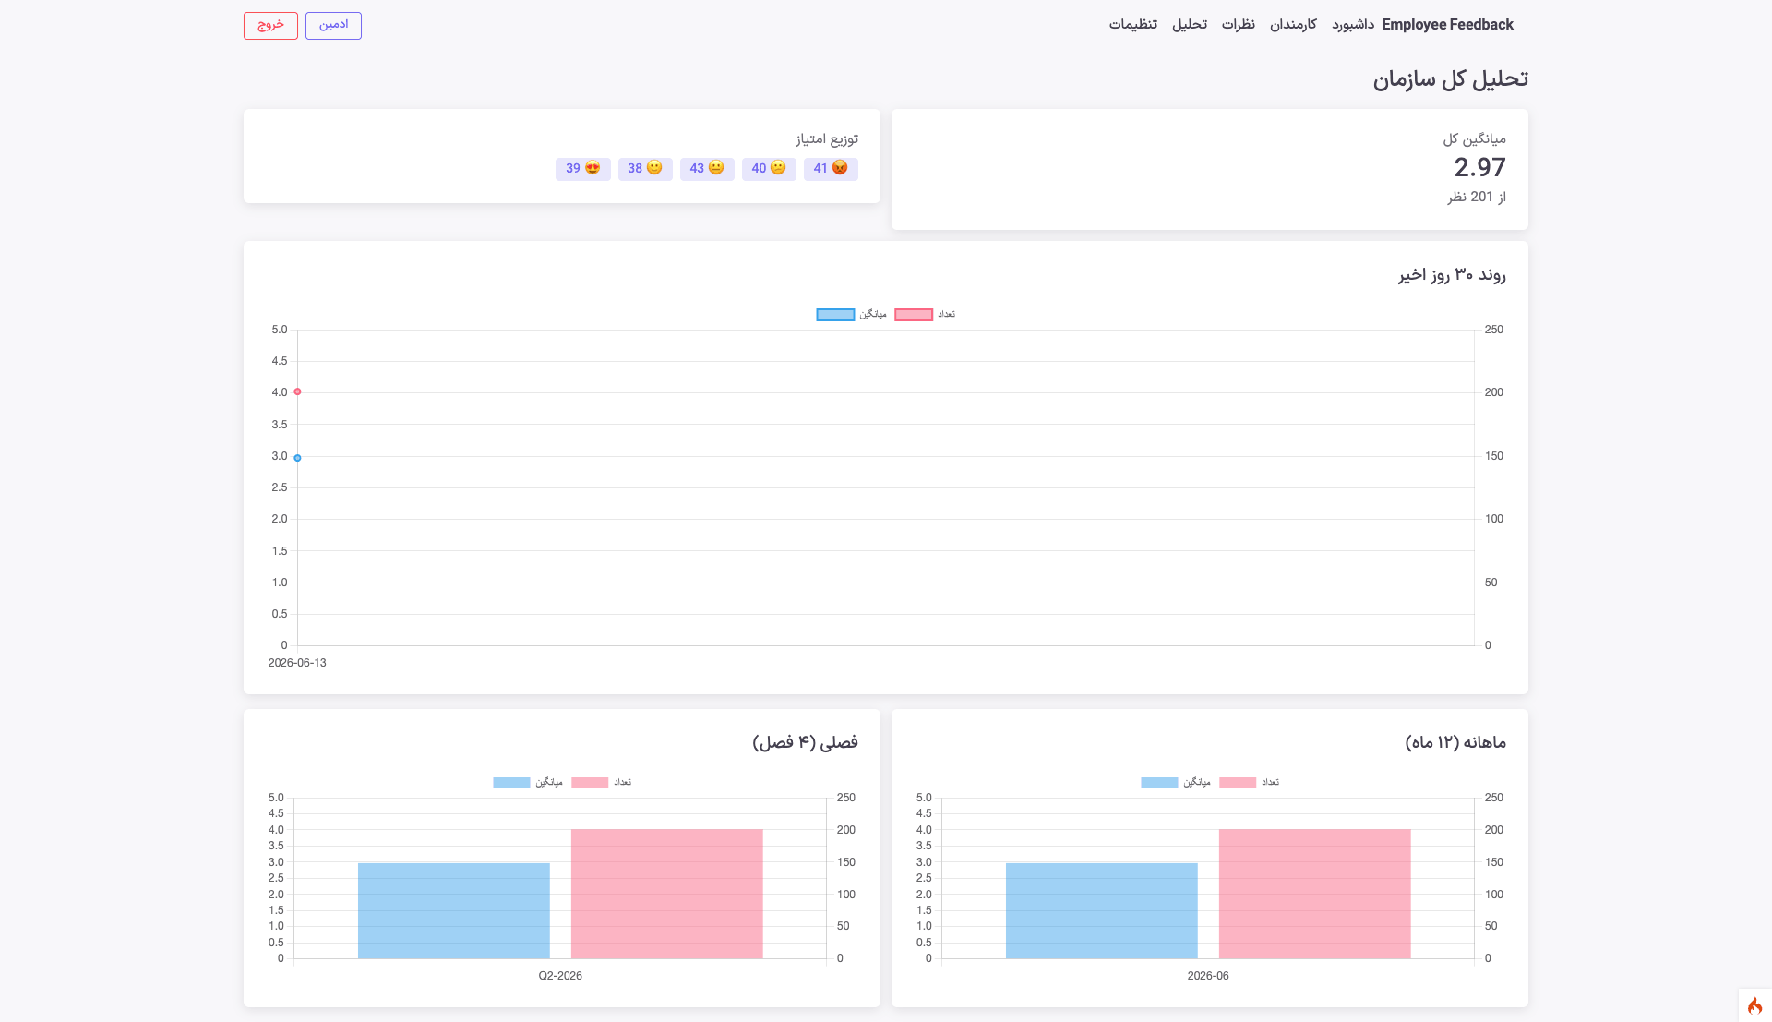Click the ادمین button
The width and height of the screenshot is (1772, 1022).
(333, 26)
